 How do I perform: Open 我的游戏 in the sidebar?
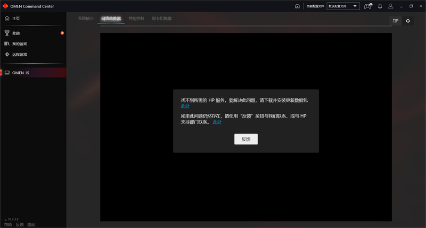(19, 44)
